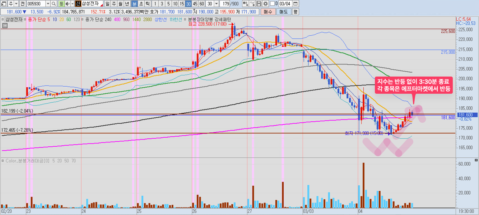The image size is (479, 215).
Task: Set interval to 3 minutes
Action: (x=161, y=4)
